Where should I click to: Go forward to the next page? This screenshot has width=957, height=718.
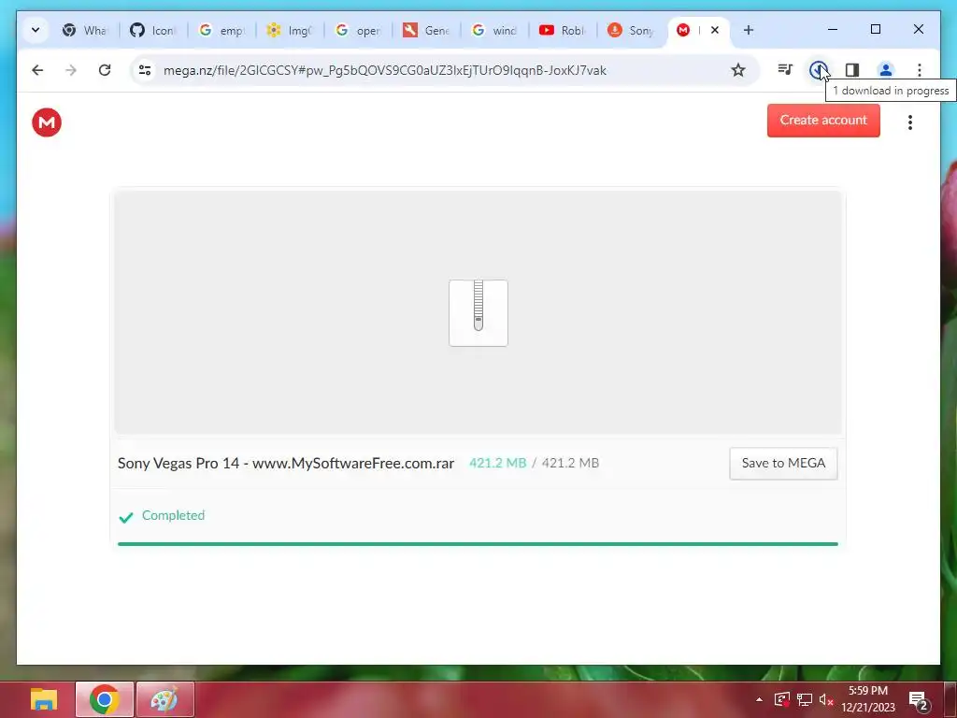(x=71, y=70)
